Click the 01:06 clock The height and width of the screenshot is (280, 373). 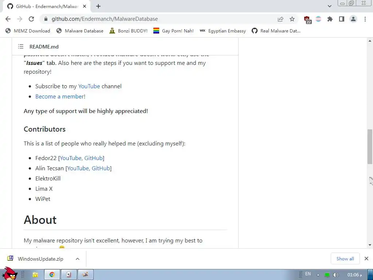354,275
